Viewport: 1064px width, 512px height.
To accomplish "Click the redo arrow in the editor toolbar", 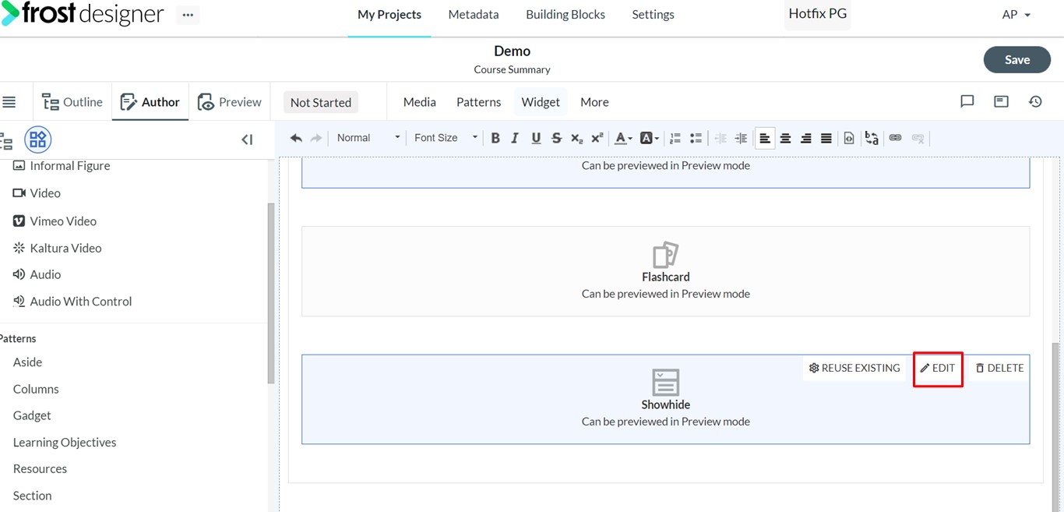I will coord(316,138).
